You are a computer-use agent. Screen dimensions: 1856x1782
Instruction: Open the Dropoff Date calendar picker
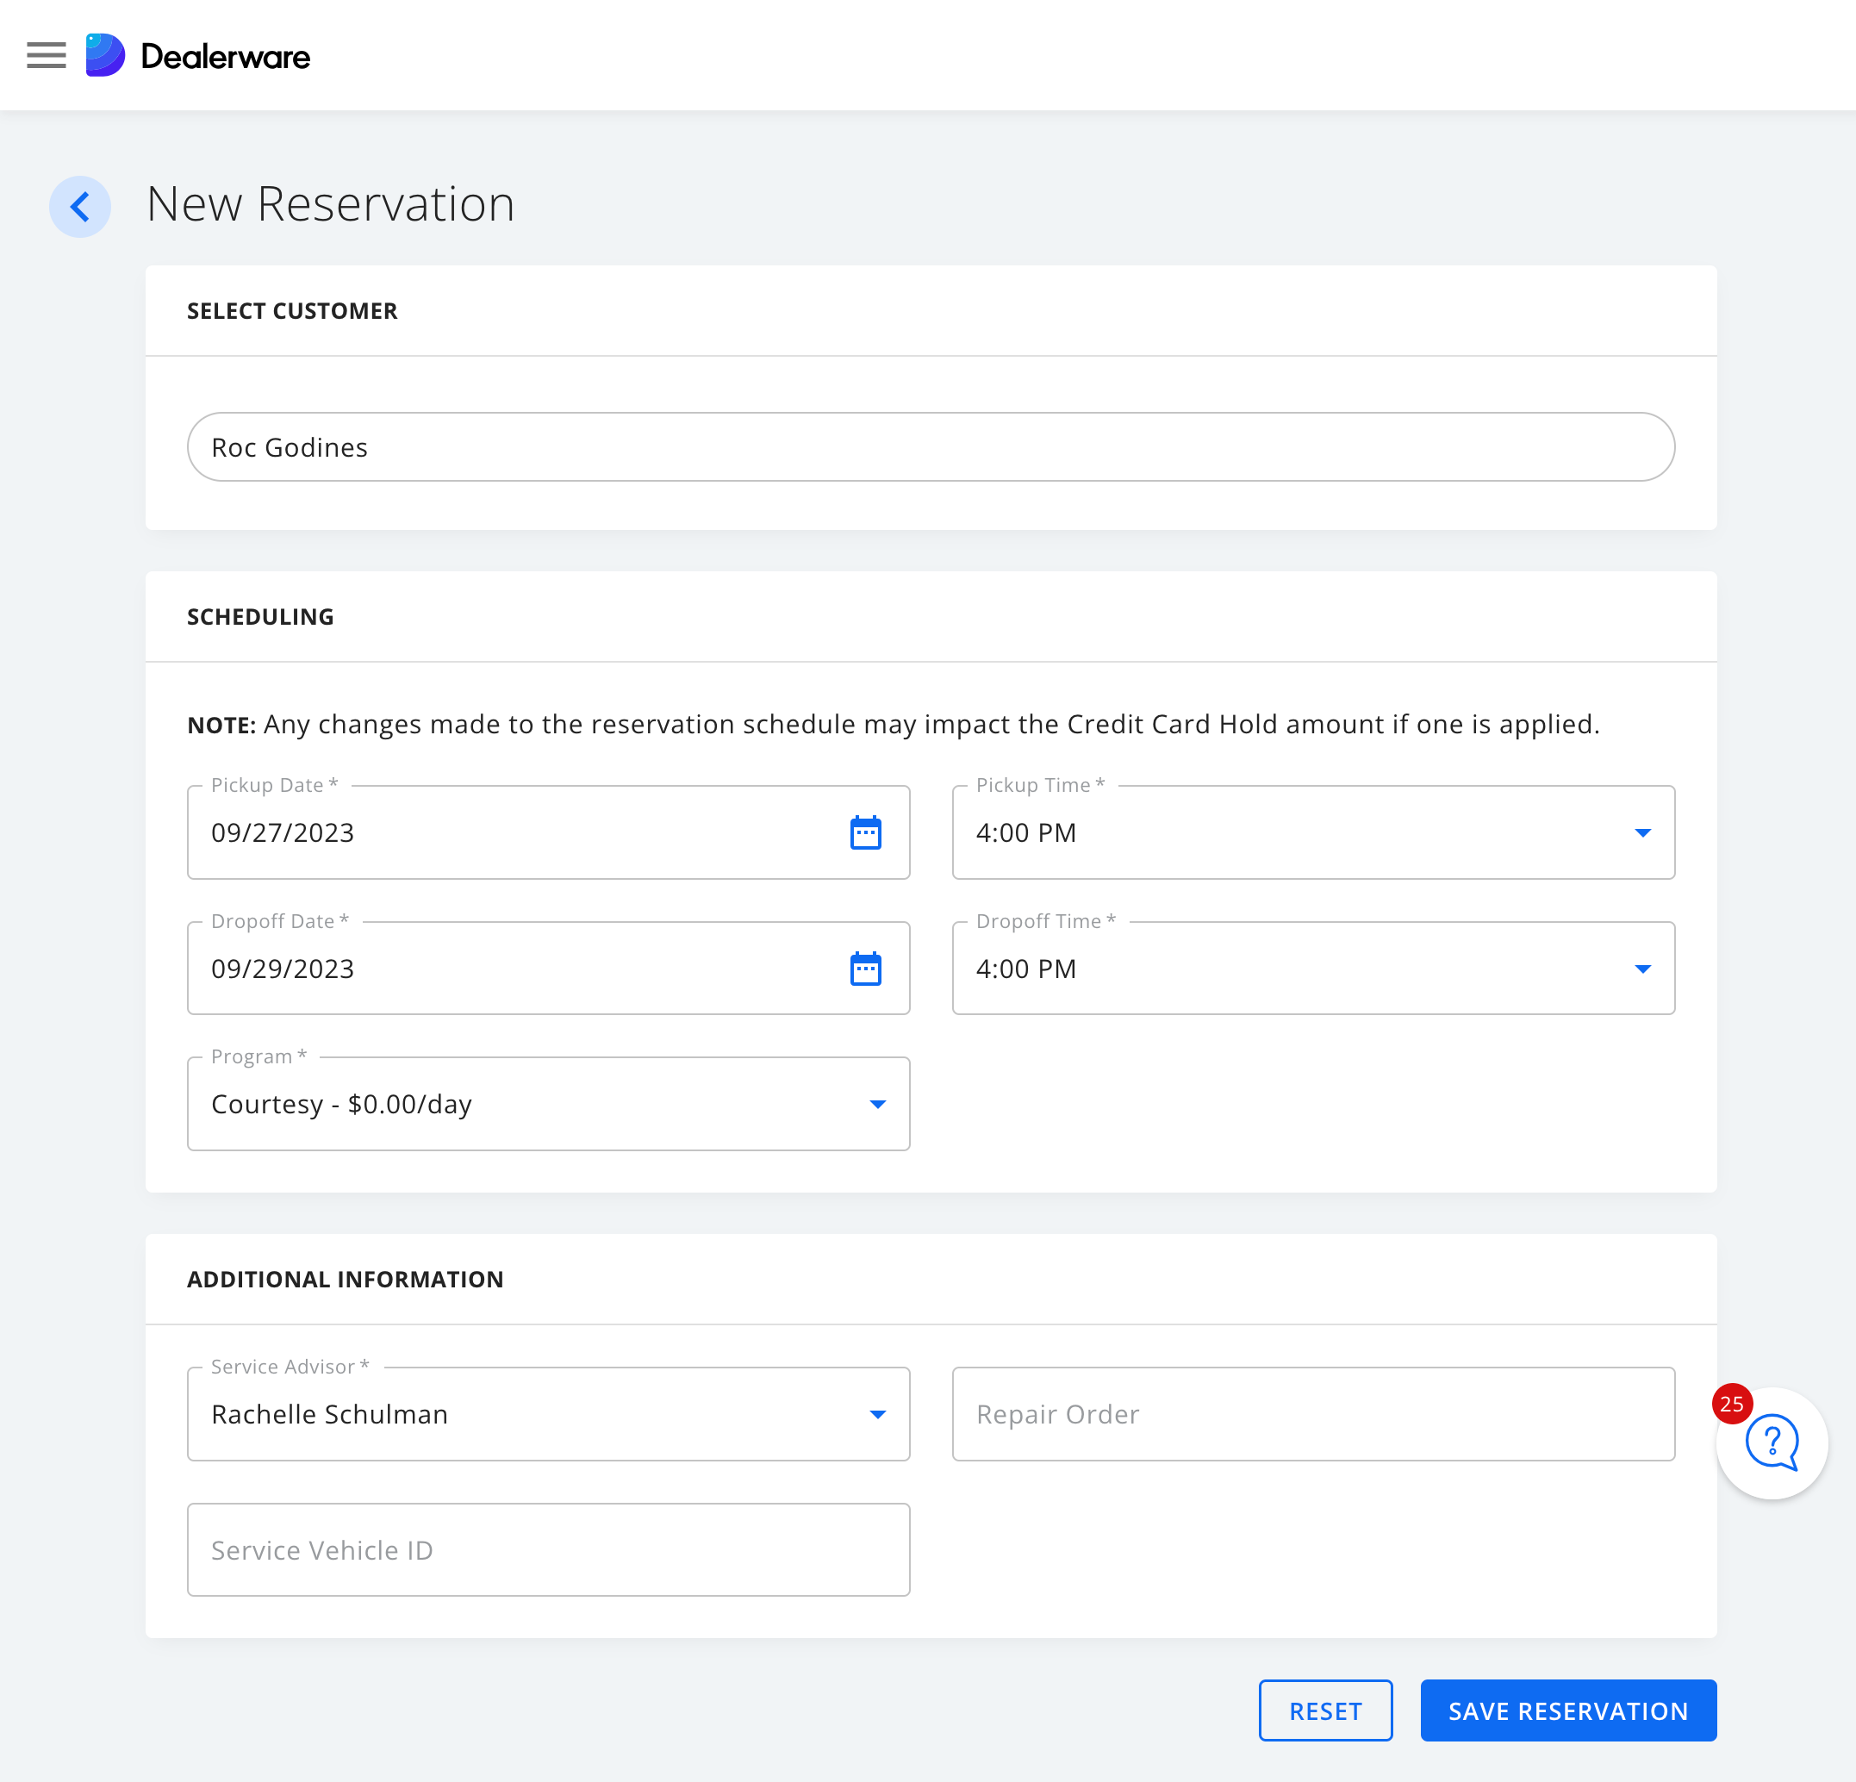(x=865, y=969)
